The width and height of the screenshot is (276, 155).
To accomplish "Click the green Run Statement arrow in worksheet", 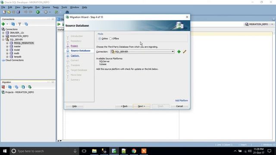I will coord(59,24).
